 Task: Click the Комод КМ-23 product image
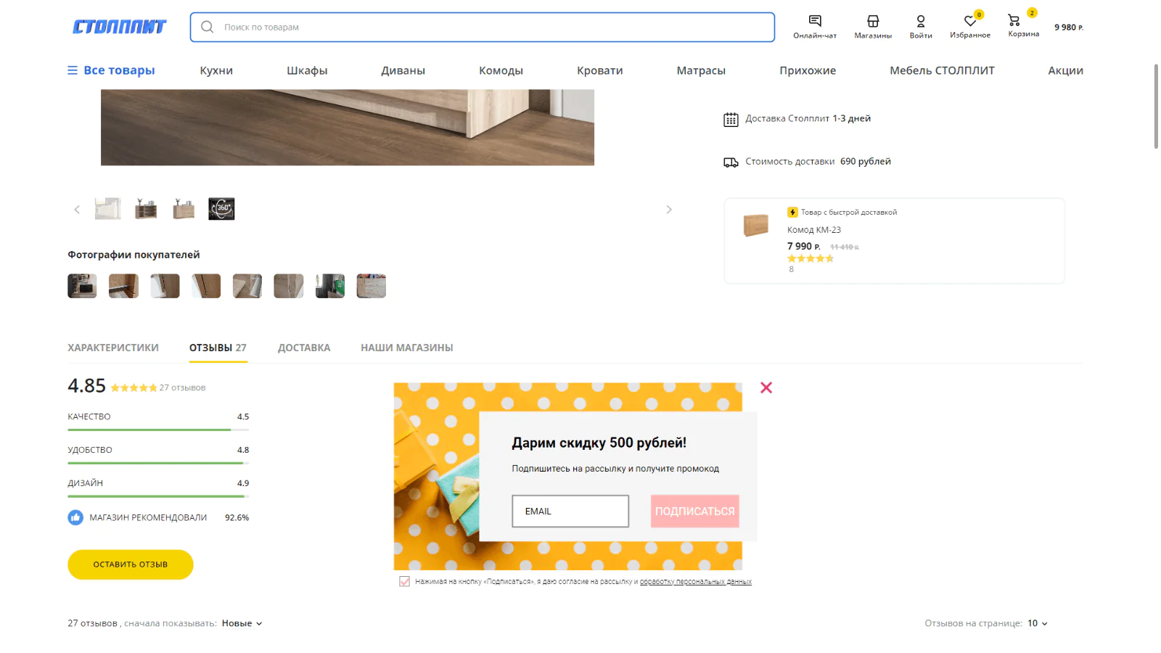point(755,225)
